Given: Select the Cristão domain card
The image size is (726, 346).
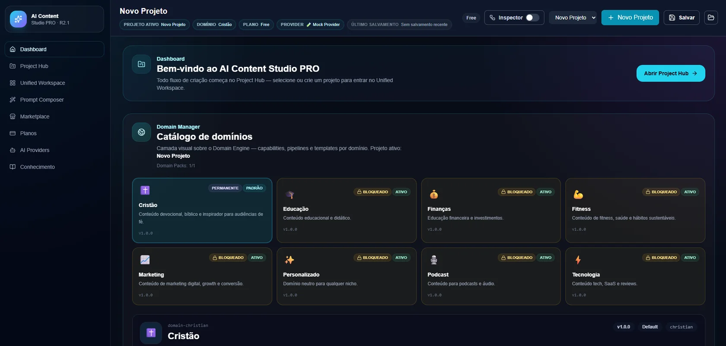Looking at the screenshot, I should pos(202,211).
